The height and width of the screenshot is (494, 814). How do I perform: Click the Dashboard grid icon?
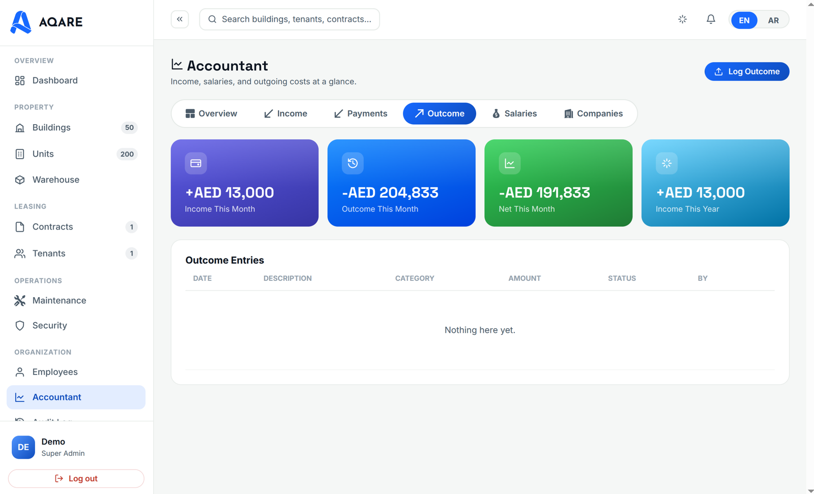pyautogui.click(x=20, y=80)
